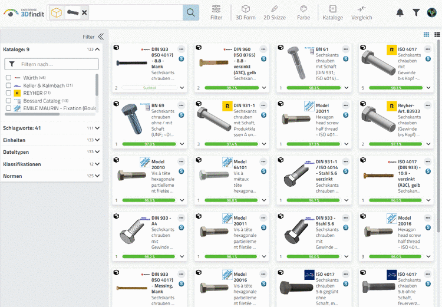Open the 2D Skizze sketch search

pyautogui.click(x=275, y=13)
